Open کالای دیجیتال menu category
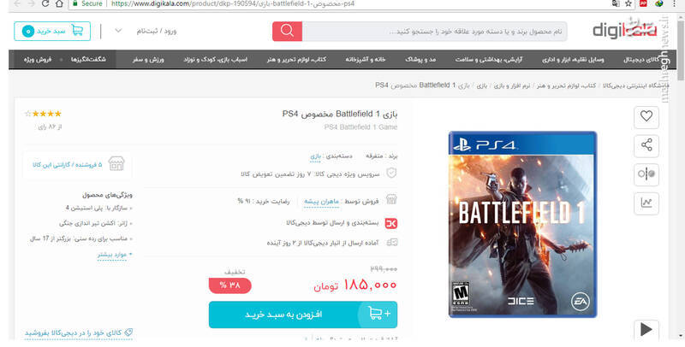The height and width of the screenshot is (347, 685). 640,60
